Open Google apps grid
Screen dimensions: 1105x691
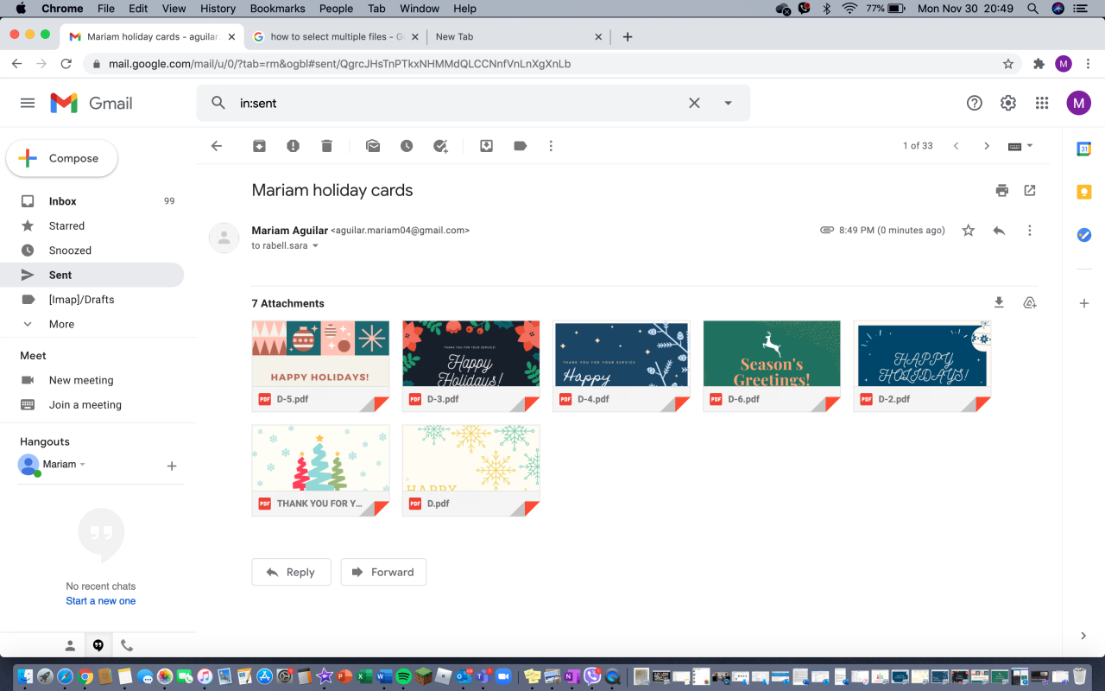tap(1042, 103)
